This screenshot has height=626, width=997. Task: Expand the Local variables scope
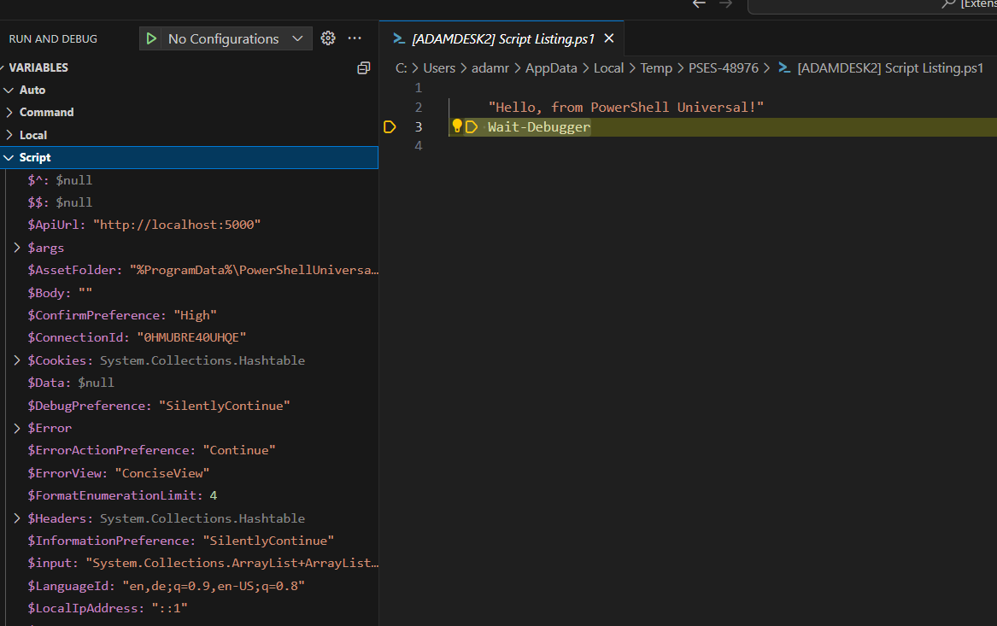(x=33, y=135)
